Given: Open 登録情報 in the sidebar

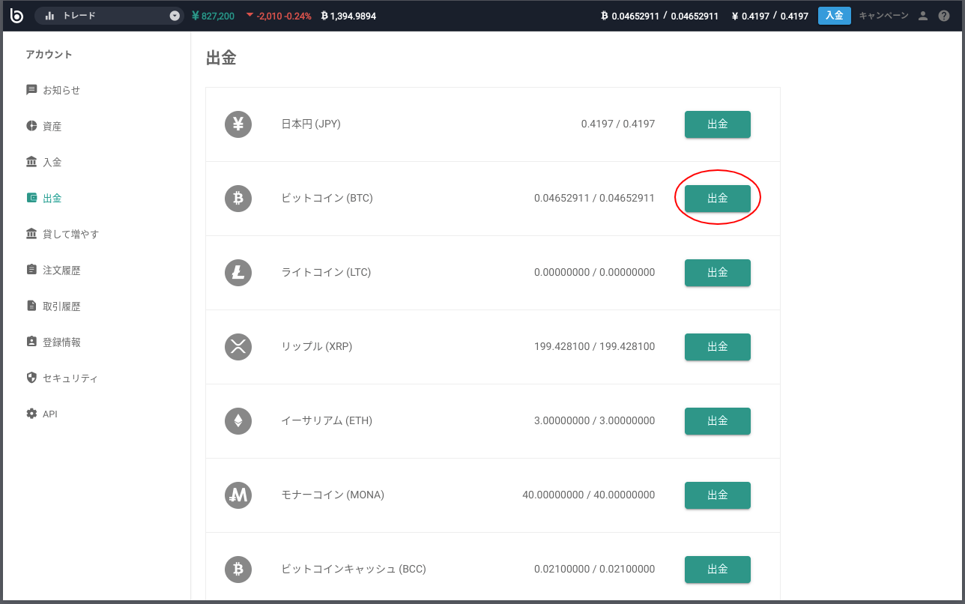Looking at the screenshot, I should click(x=61, y=342).
